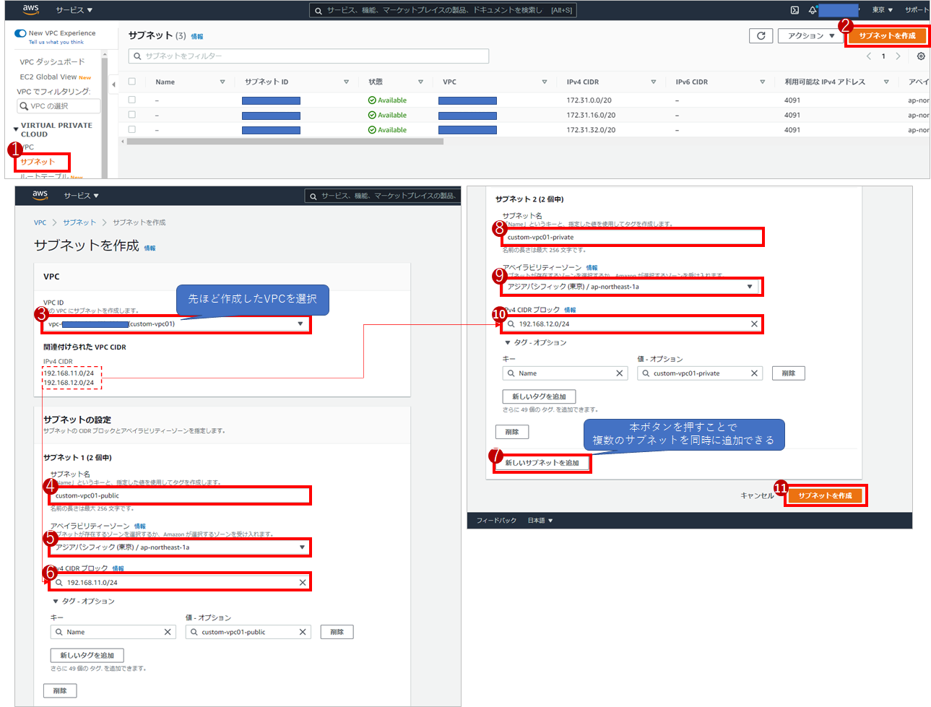
Task: Open Subnet 2 availability zone dropdown
Action: [630, 287]
